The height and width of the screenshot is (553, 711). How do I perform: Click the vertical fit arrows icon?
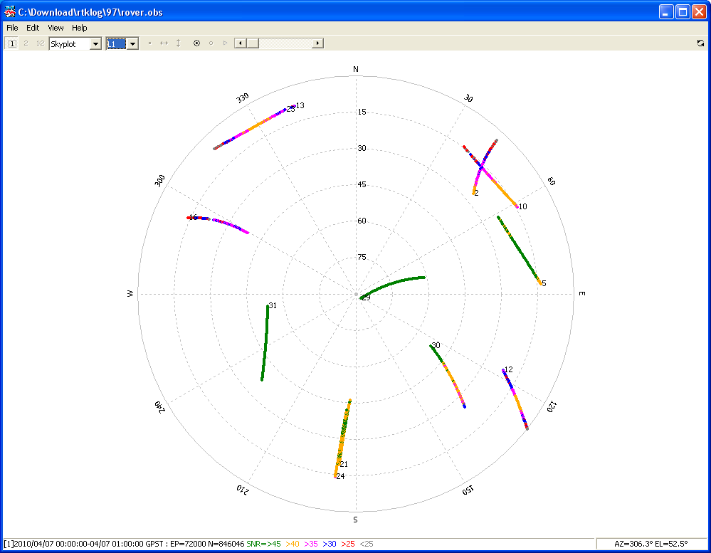[x=178, y=43]
